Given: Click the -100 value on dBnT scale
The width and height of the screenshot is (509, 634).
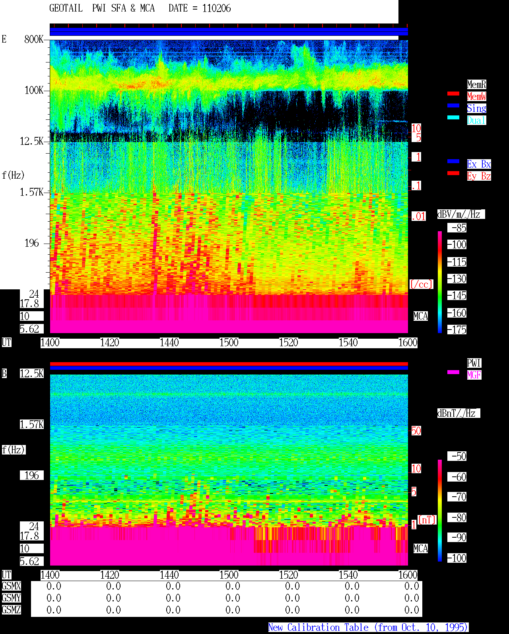Looking at the screenshot, I should tap(457, 558).
